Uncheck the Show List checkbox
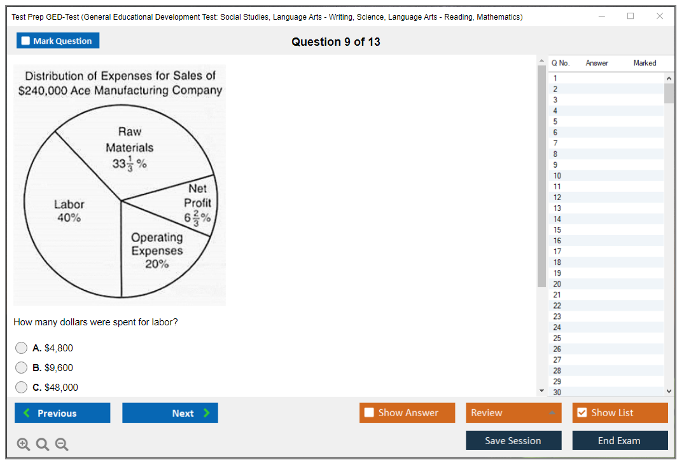This screenshot has width=684, height=467. point(582,413)
